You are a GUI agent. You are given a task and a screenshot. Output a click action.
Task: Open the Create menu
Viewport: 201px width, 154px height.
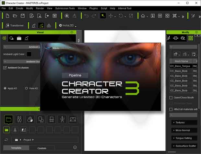[19, 8]
